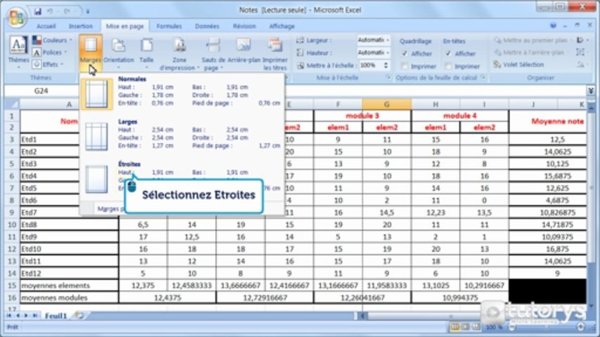The height and width of the screenshot is (337, 600).
Task: Toggle En-têtes Afficher checkbox
Action: 448,53
